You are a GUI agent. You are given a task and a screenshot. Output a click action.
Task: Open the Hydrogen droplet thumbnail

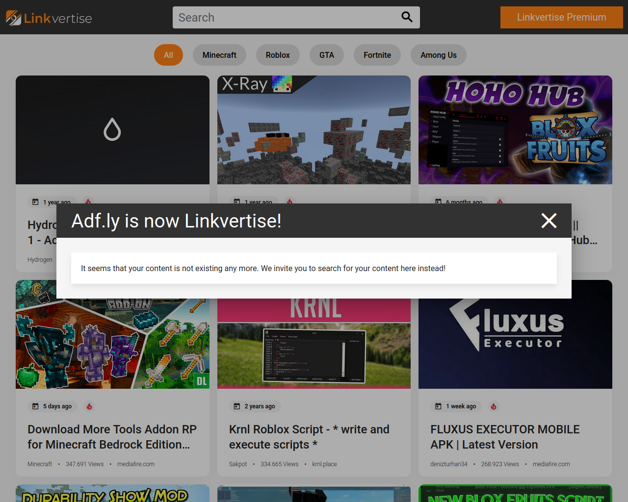112,130
